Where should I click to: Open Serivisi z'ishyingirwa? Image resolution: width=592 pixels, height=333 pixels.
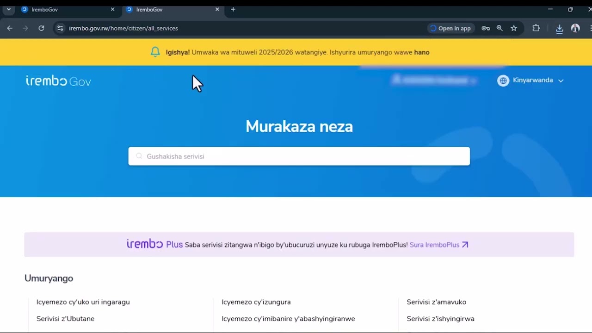pyautogui.click(x=440, y=319)
